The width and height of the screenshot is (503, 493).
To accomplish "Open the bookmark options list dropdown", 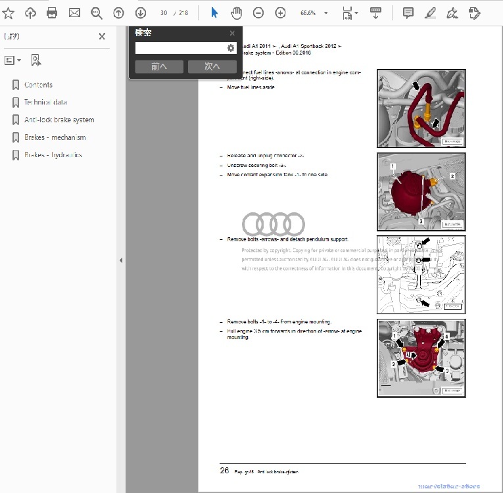I will (12, 60).
